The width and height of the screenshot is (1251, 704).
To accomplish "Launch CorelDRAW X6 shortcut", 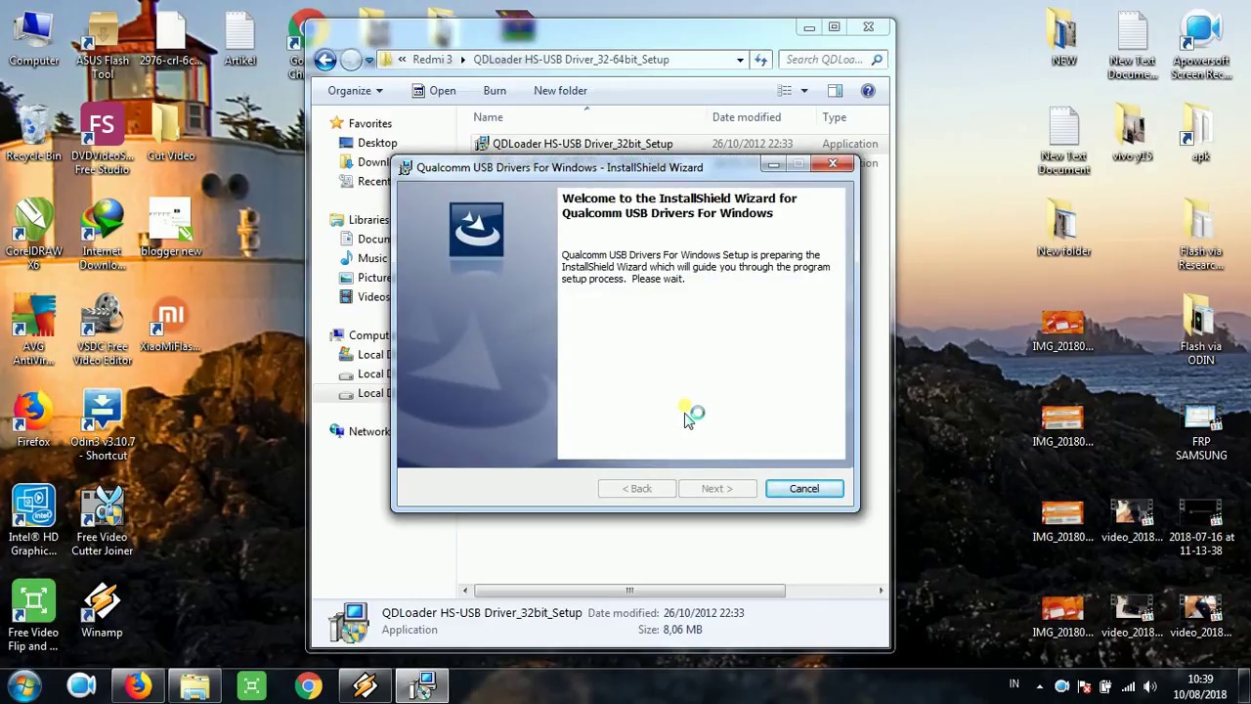I will point(33,236).
